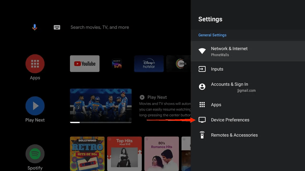Open Network & Internet settings

pos(248,51)
